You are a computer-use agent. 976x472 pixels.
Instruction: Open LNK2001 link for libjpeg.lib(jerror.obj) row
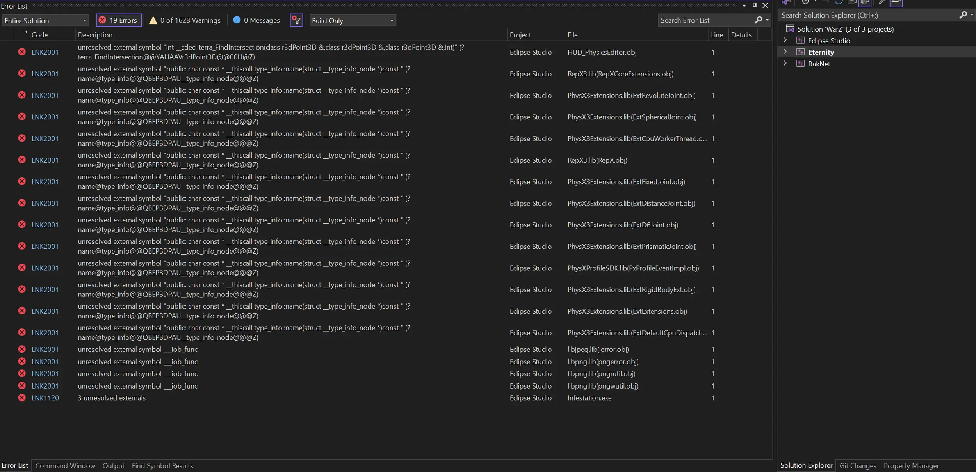45,349
